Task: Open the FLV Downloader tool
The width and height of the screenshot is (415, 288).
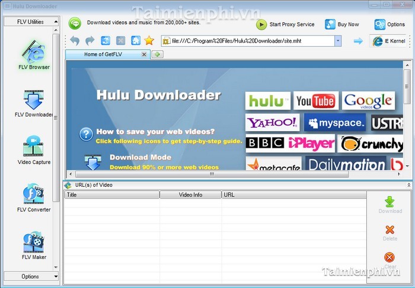Action: [34, 103]
